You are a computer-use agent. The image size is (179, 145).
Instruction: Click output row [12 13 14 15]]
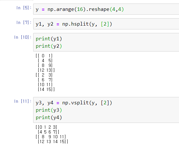tap(53, 141)
